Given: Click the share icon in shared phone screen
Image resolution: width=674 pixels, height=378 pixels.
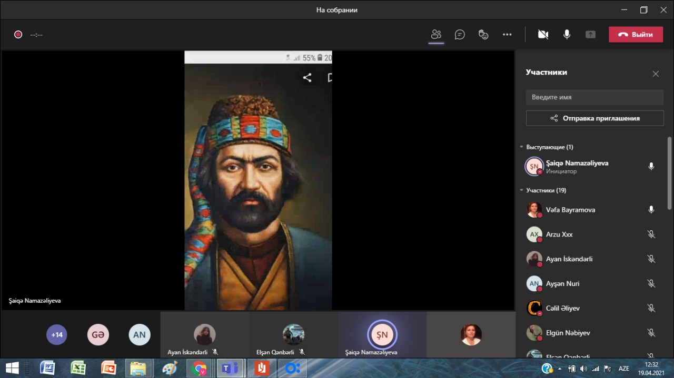Looking at the screenshot, I should [x=307, y=78].
